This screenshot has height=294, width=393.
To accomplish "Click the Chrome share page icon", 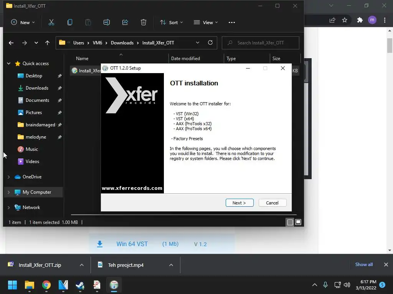I will click(332, 20).
